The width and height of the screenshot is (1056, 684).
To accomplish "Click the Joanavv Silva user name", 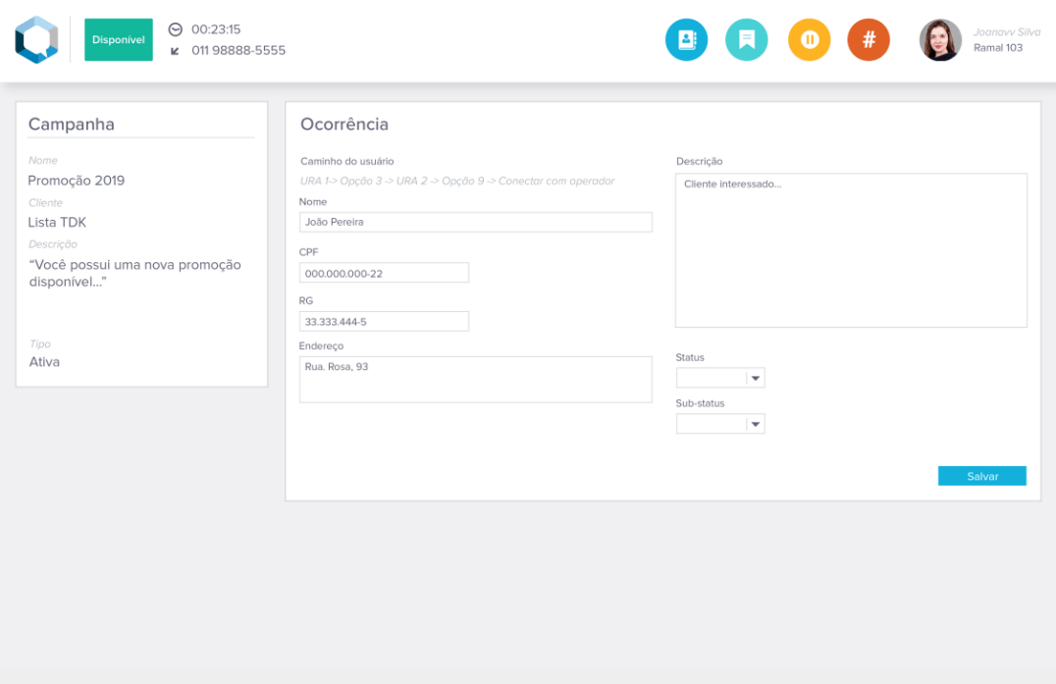I will (1007, 31).
